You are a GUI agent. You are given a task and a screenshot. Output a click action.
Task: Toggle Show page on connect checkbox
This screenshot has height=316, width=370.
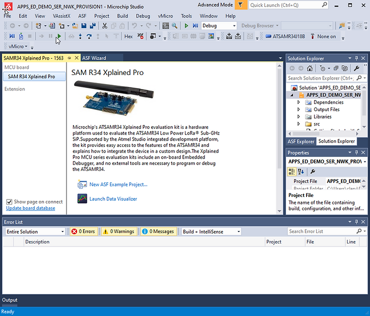(9, 202)
